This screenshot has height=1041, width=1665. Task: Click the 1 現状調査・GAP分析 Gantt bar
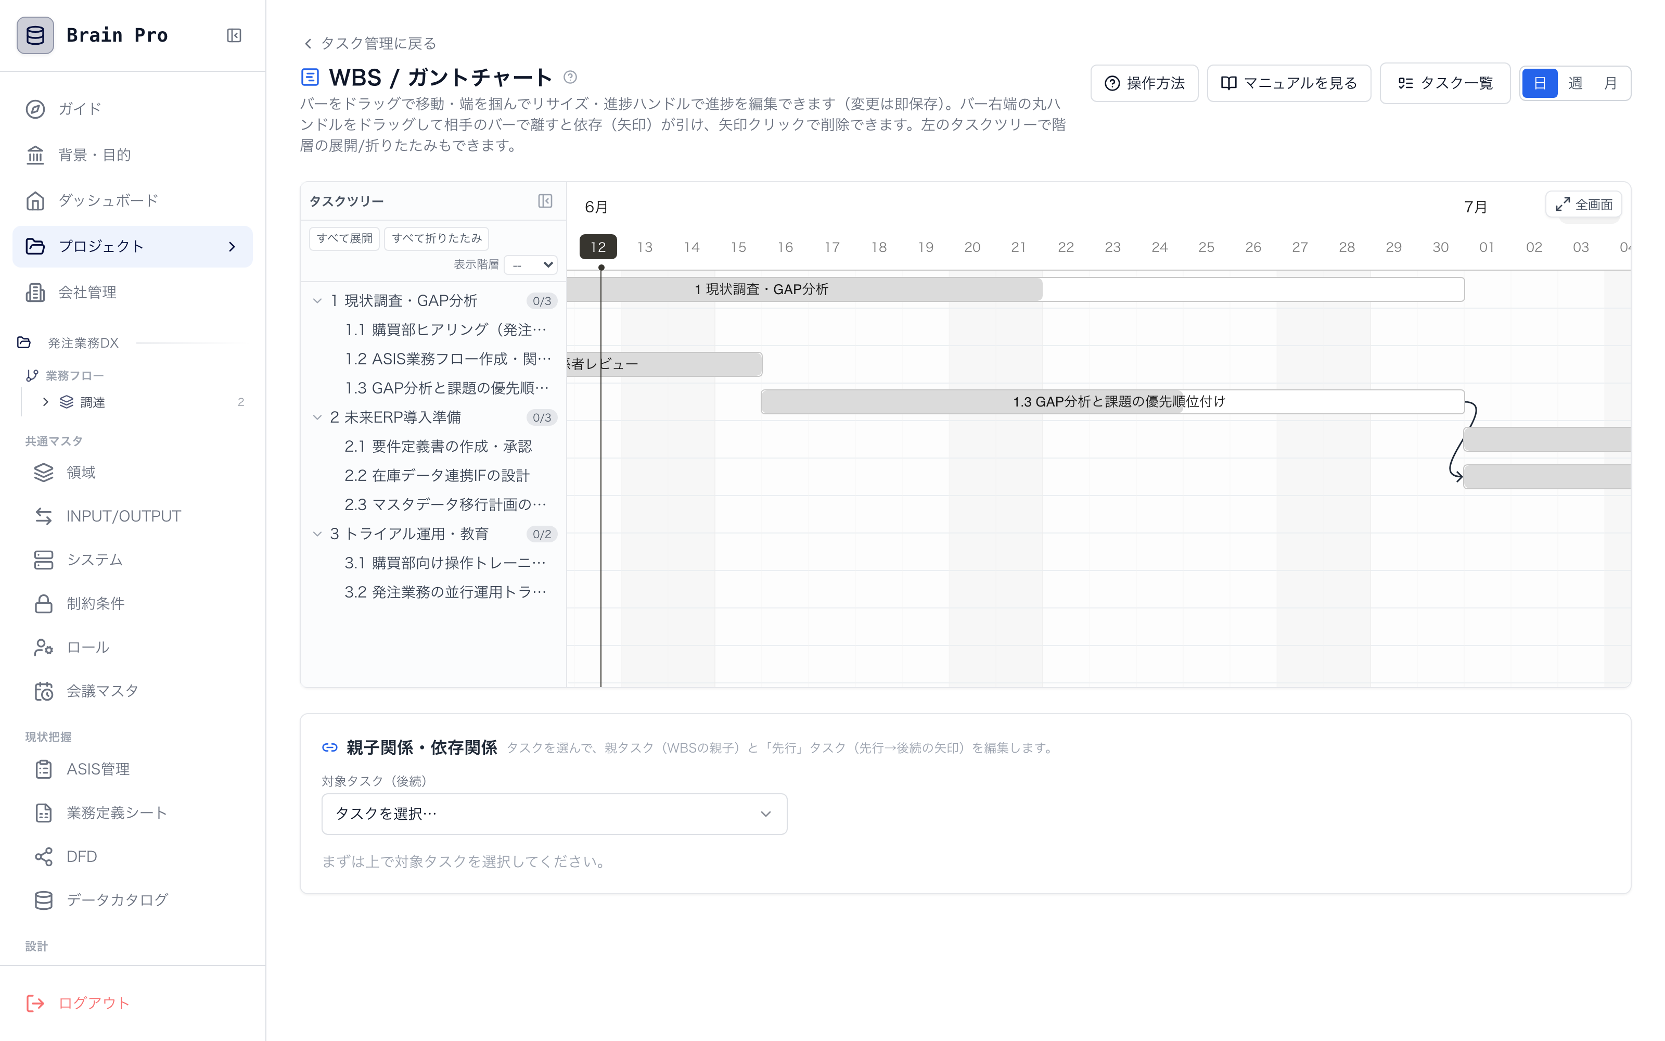click(x=1016, y=289)
